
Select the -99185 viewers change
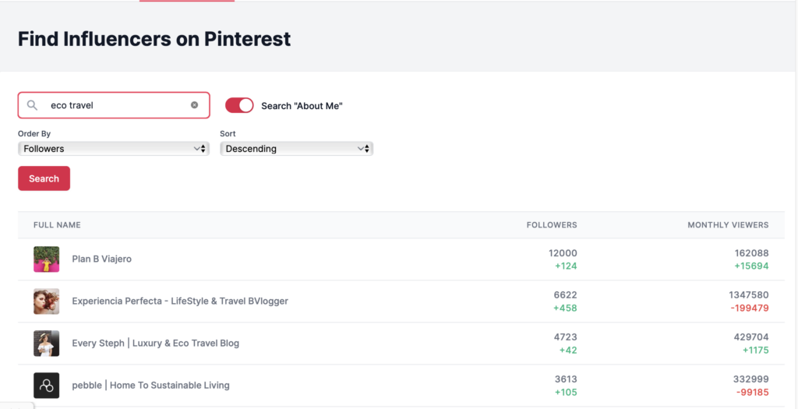(752, 393)
